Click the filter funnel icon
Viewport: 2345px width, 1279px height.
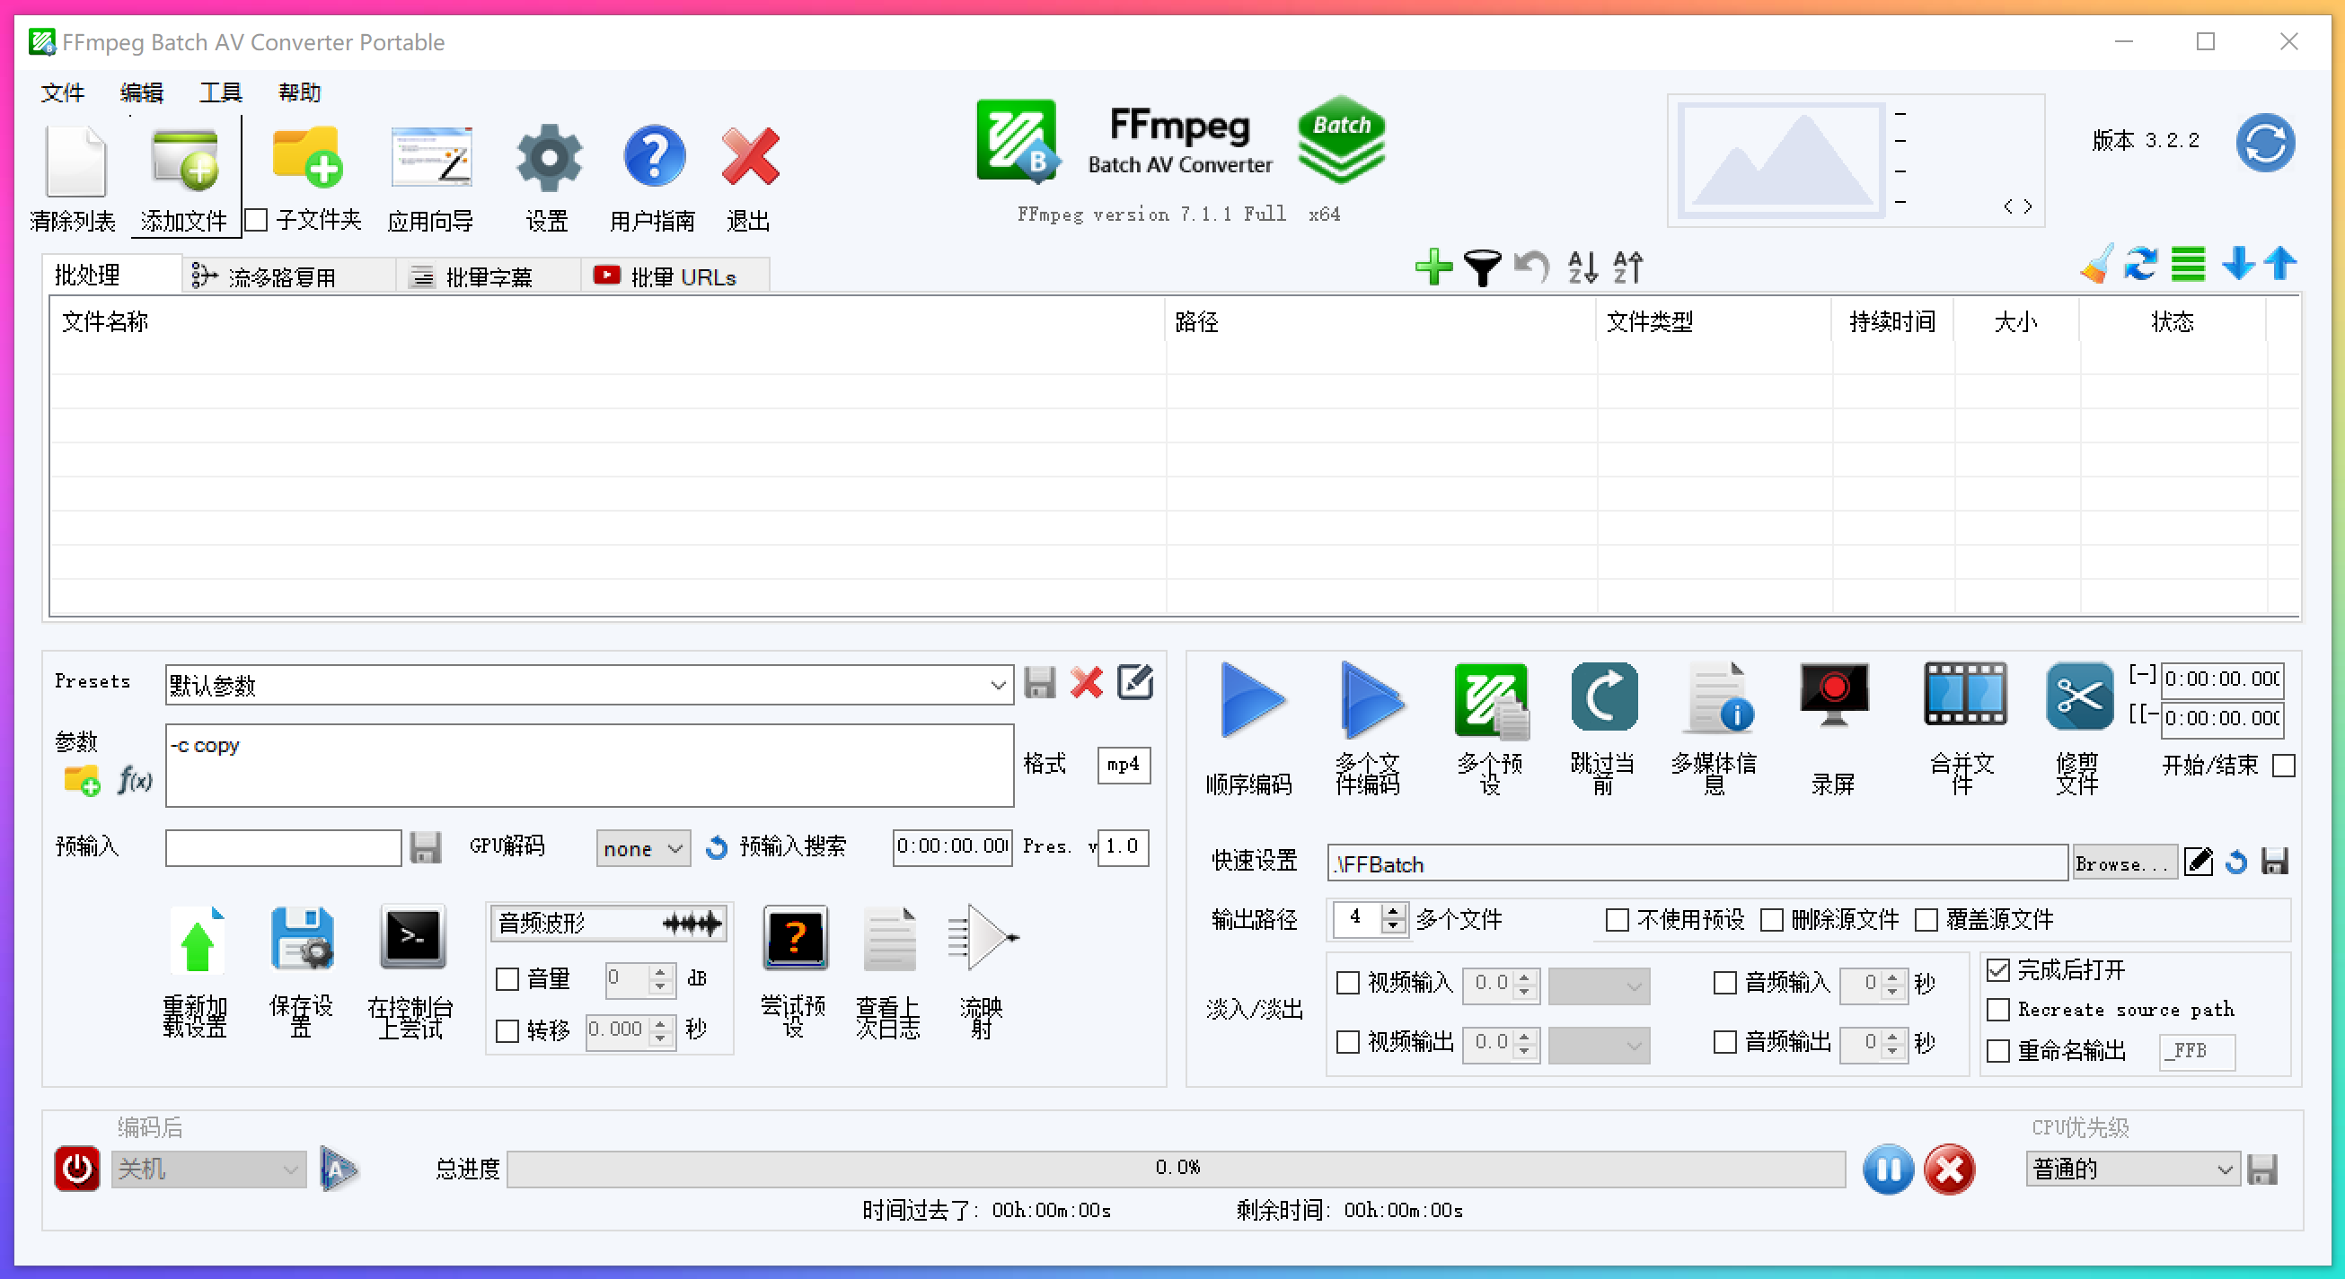click(1482, 267)
